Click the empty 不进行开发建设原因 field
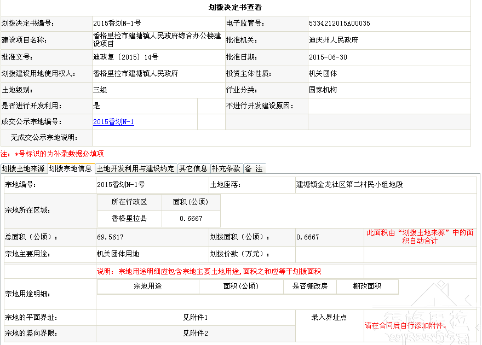This screenshot has width=482, height=345. click(389, 106)
